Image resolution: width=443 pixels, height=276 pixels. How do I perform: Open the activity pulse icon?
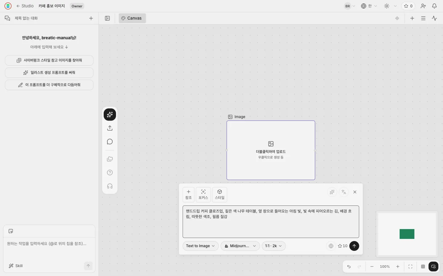[x=434, y=18]
